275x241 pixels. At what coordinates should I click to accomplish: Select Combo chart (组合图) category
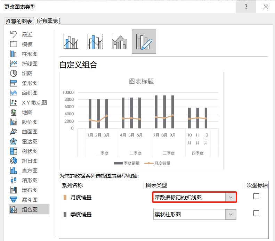(29, 209)
